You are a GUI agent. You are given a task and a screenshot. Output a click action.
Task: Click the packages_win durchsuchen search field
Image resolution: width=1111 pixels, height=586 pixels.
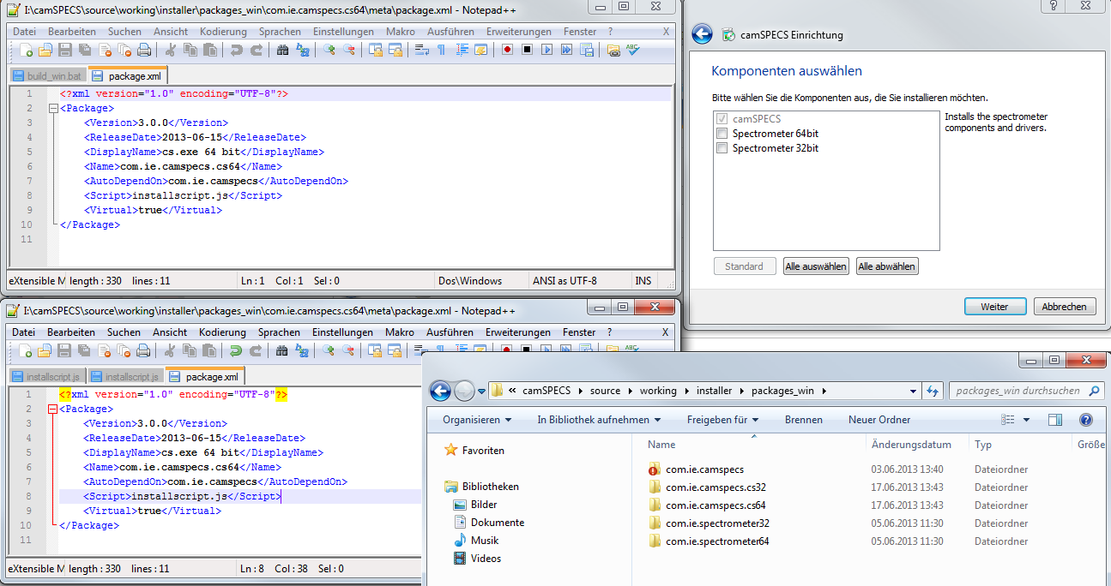(x=1017, y=391)
